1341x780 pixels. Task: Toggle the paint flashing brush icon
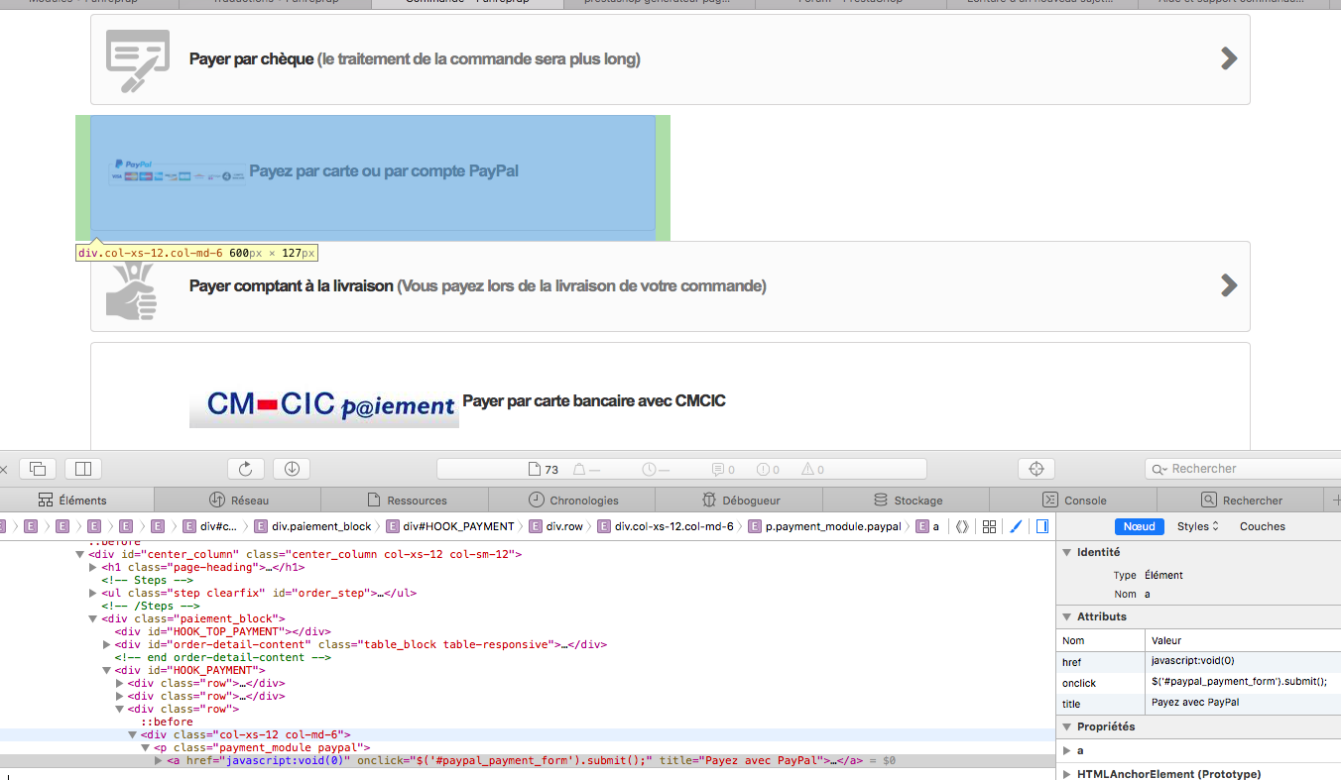click(x=1016, y=526)
